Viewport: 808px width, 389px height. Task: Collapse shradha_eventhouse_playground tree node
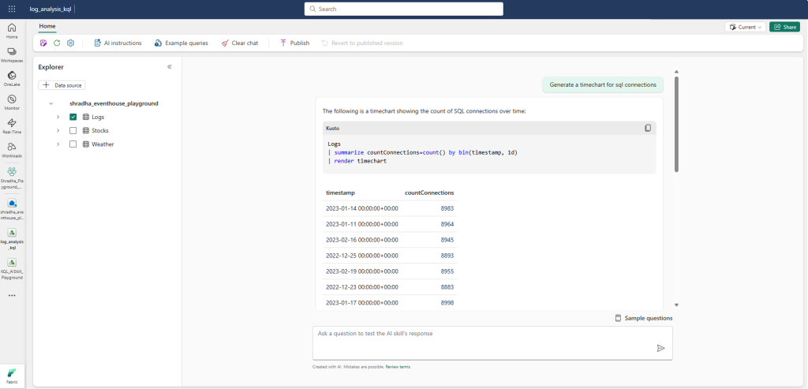point(50,103)
